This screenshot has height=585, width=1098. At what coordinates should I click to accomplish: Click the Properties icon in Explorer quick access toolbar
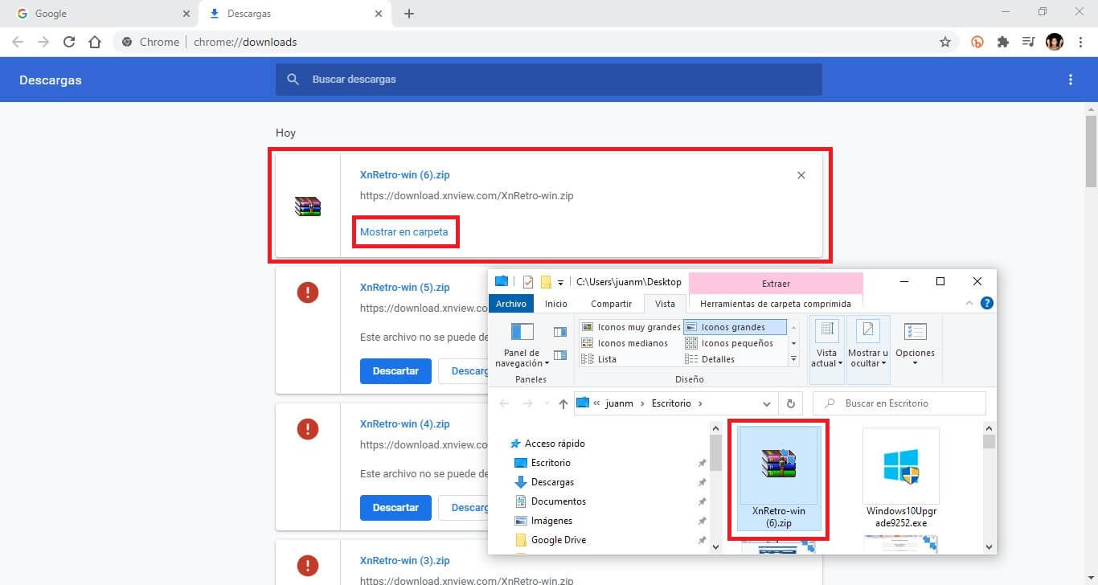pos(528,282)
